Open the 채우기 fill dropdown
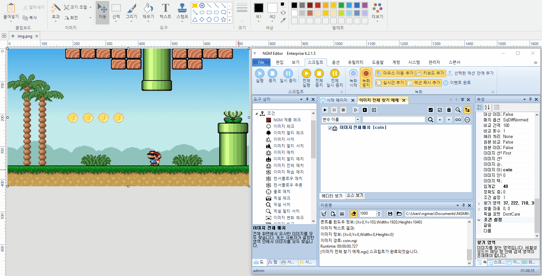Image resolution: width=542 pixels, height=276 pixels. coord(148,22)
